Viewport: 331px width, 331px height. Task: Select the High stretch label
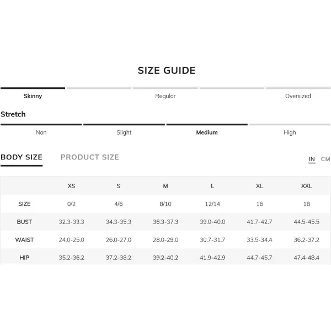pyautogui.click(x=290, y=132)
